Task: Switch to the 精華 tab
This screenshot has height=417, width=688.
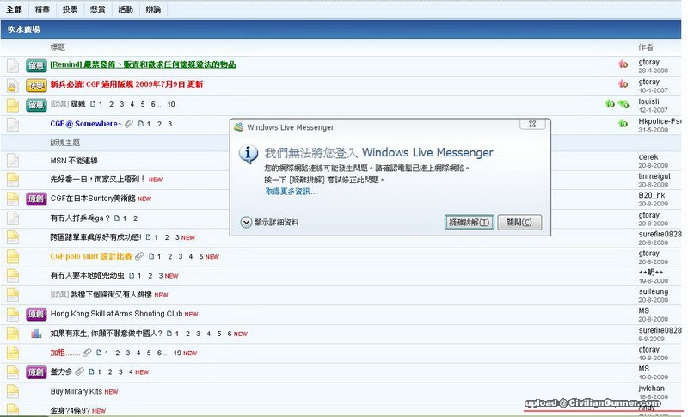Action: point(42,9)
